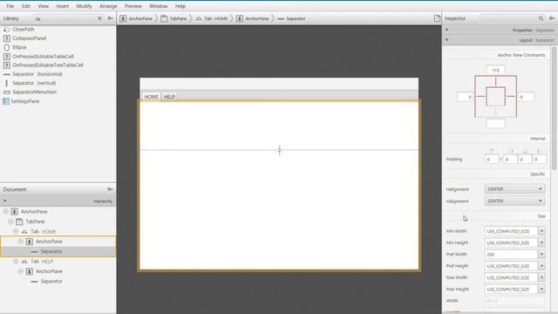
Task: Open the View menu
Action: pyautogui.click(x=43, y=6)
